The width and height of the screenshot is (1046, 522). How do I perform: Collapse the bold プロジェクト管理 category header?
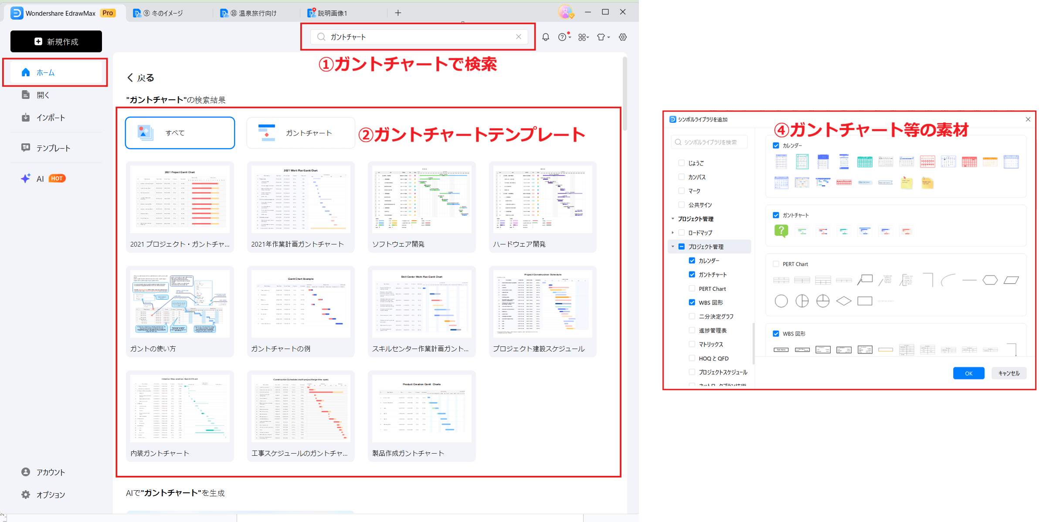click(673, 219)
